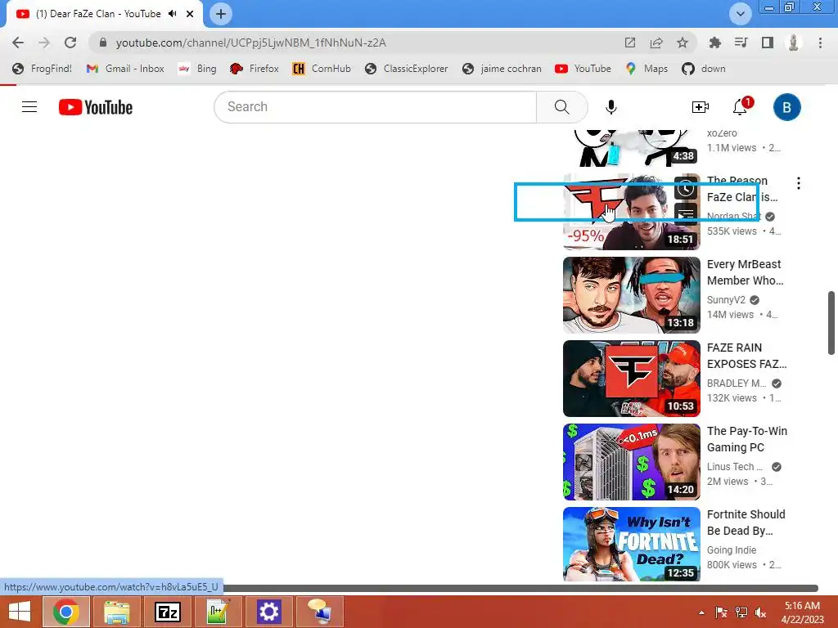
Task: Open the Going Indie channel name
Action: tap(732, 549)
